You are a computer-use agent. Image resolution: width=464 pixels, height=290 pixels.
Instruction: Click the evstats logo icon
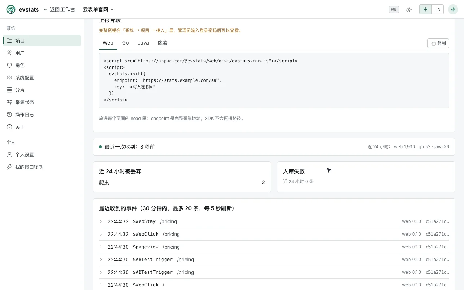click(11, 9)
